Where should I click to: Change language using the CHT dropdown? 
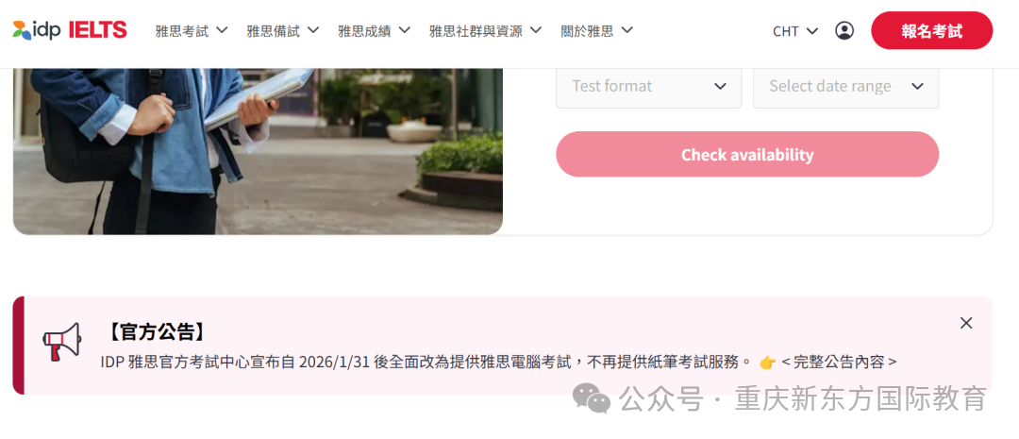795,31
